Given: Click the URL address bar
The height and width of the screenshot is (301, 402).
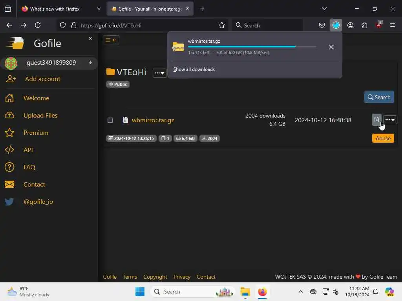Looking at the screenshot, I should (141, 25).
